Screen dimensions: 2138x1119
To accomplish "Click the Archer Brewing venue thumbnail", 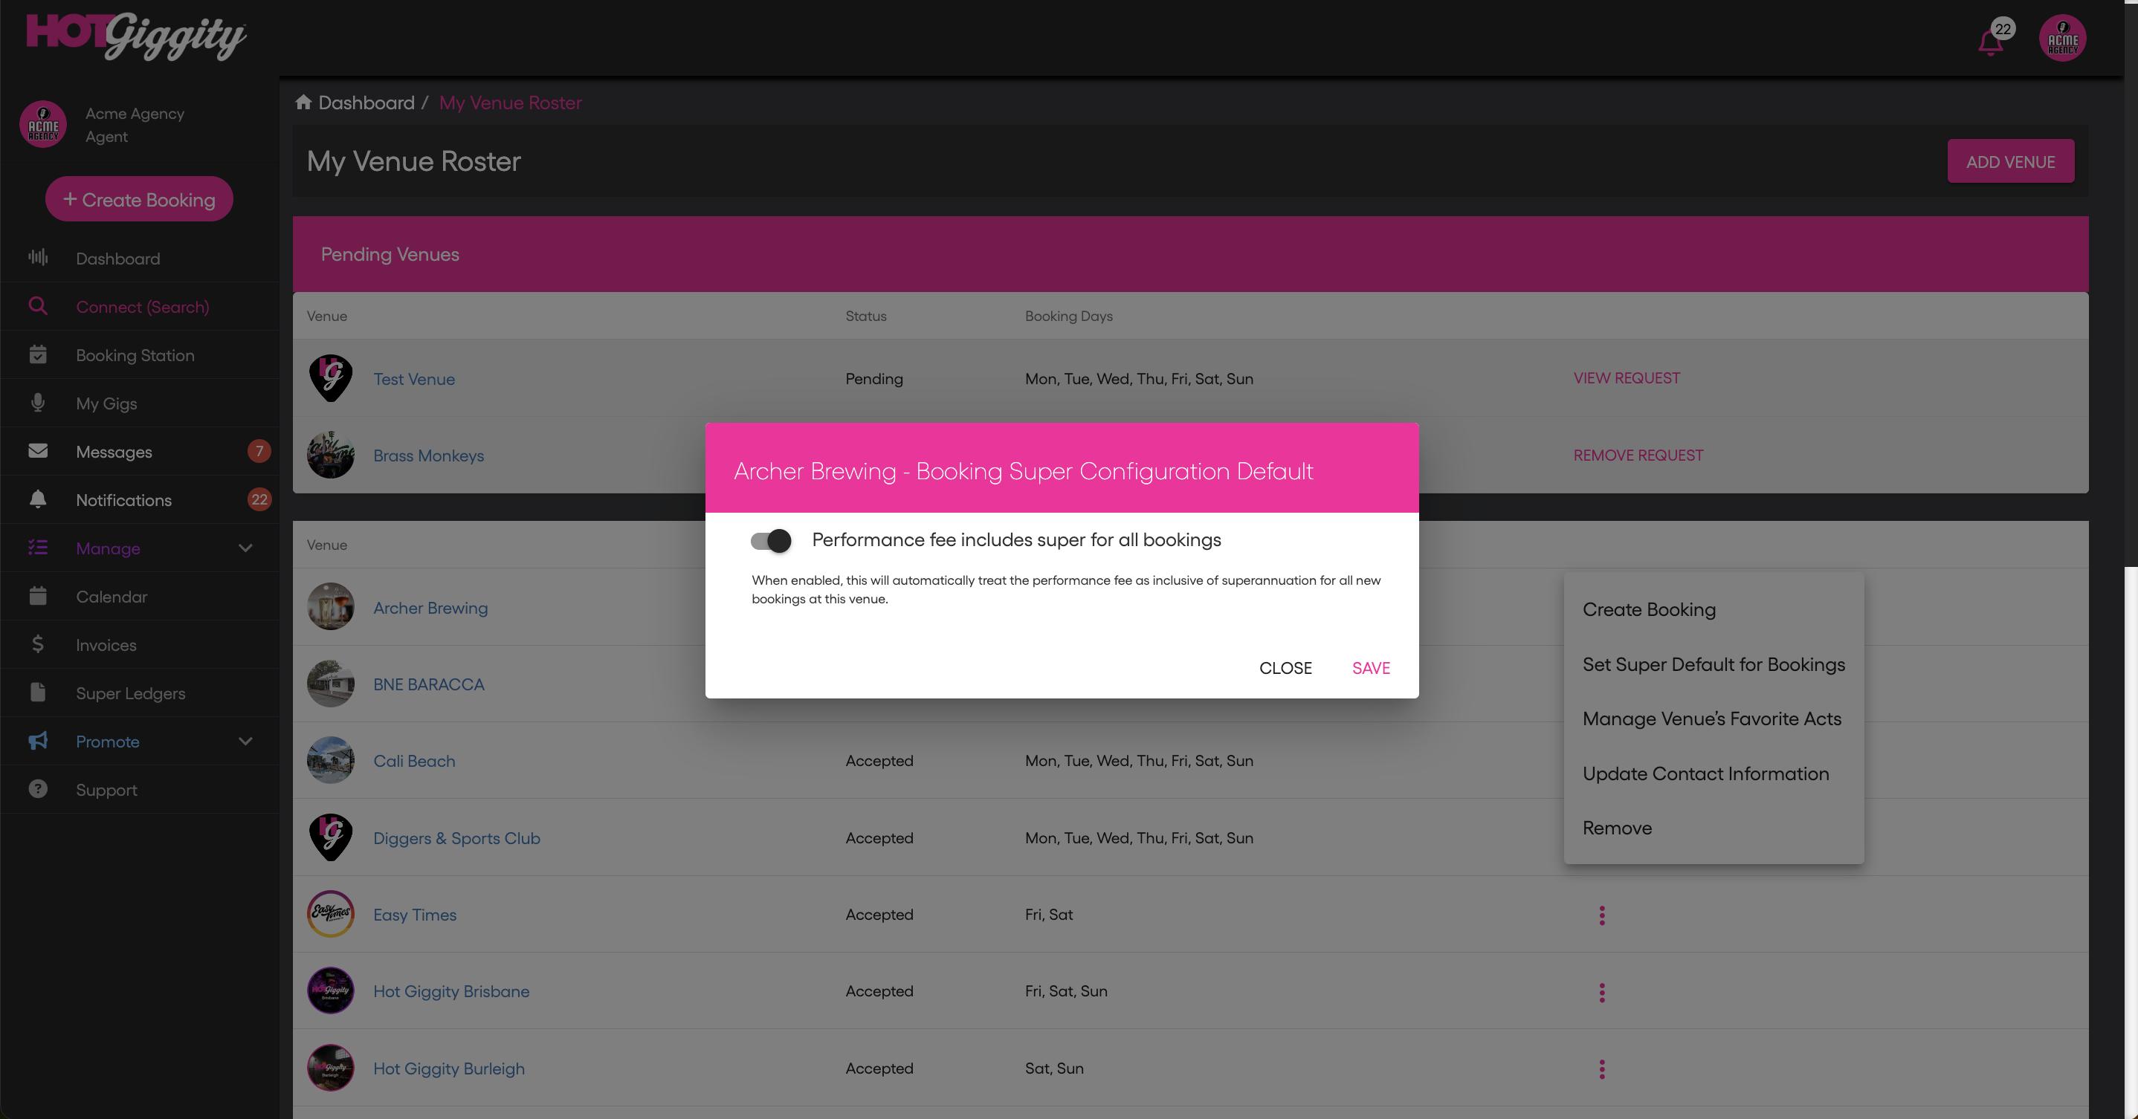I will [330, 607].
